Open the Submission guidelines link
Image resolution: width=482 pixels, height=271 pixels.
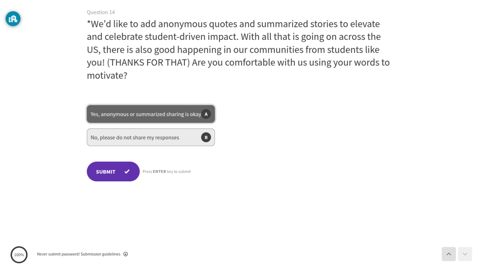[101, 254]
